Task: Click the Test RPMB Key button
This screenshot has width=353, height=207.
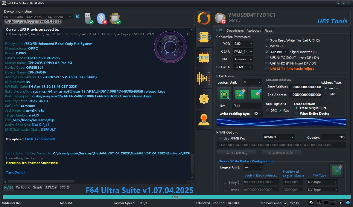Action: pyautogui.click(x=236, y=153)
